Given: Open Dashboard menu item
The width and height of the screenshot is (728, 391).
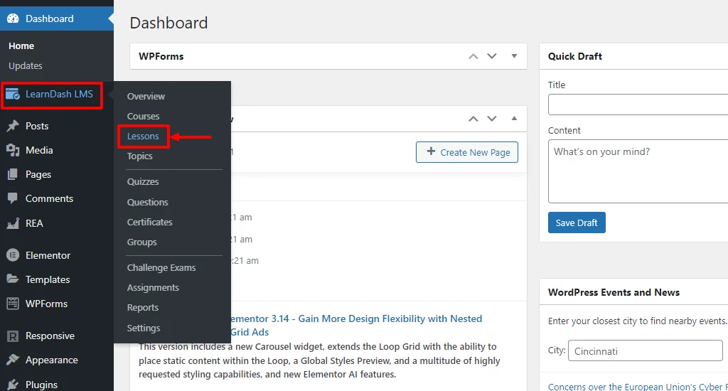Looking at the screenshot, I should tap(57, 18).
